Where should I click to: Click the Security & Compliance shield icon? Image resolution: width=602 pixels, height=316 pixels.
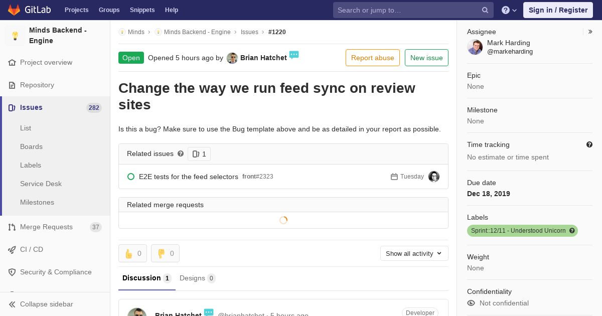click(12, 272)
